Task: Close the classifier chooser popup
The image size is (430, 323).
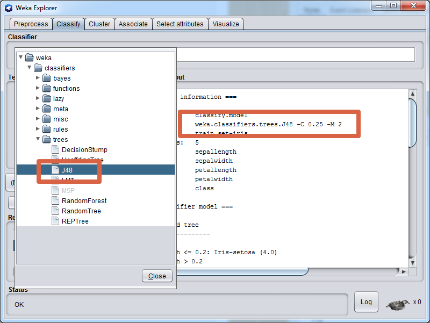Action: tap(157, 276)
